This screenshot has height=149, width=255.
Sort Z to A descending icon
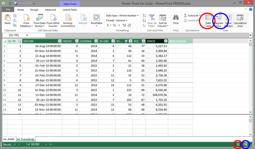pyautogui.click(x=144, y=20)
